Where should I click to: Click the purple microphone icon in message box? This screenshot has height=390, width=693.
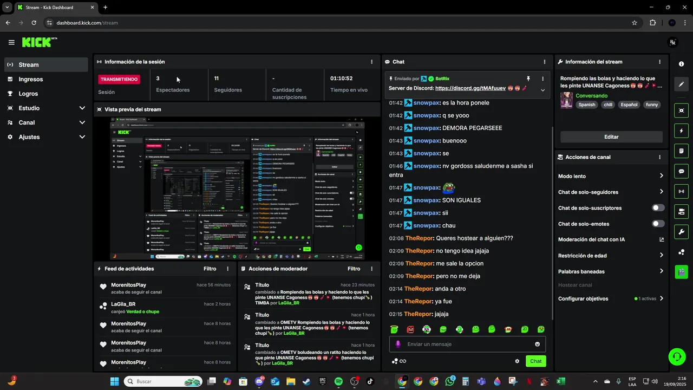click(x=398, y=344)
